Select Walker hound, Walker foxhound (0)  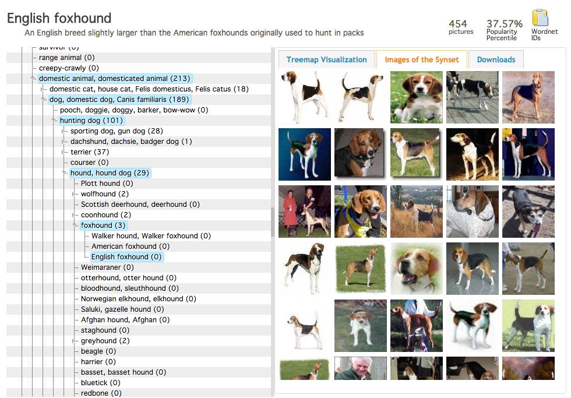point(151,236)
